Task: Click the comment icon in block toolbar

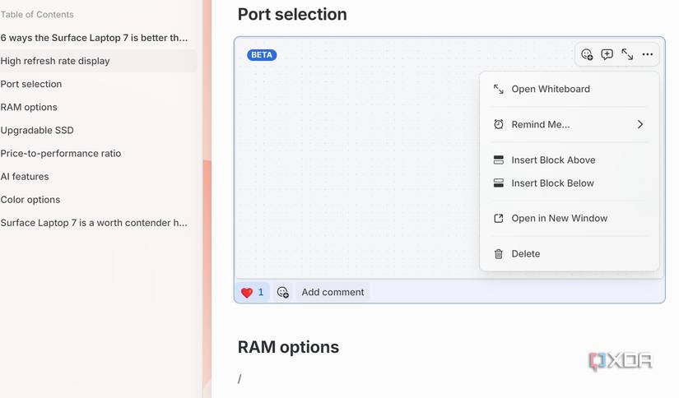Action: coord(607,54)
